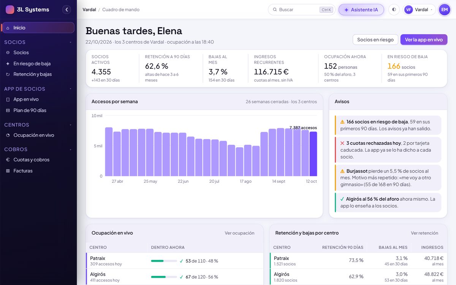Open Facturas from the sidebar

pyautogui.click(x=38, y=171)
